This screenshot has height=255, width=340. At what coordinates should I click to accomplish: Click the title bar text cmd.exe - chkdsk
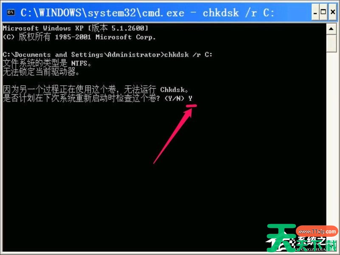pos(147,13)
